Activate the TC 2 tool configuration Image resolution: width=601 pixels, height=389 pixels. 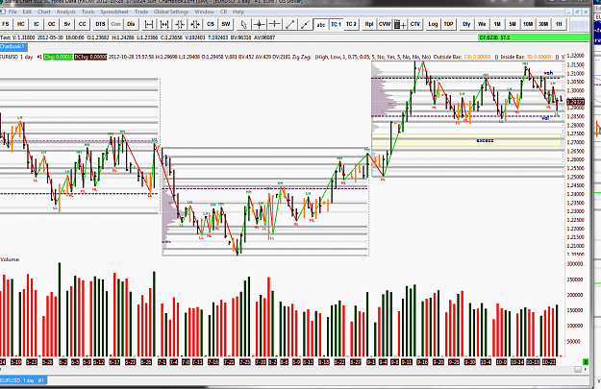[x=351, y=24]
